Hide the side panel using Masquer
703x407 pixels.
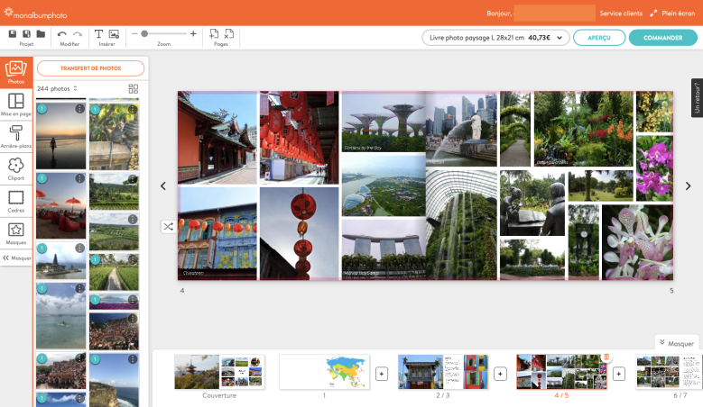pos(16,258)
